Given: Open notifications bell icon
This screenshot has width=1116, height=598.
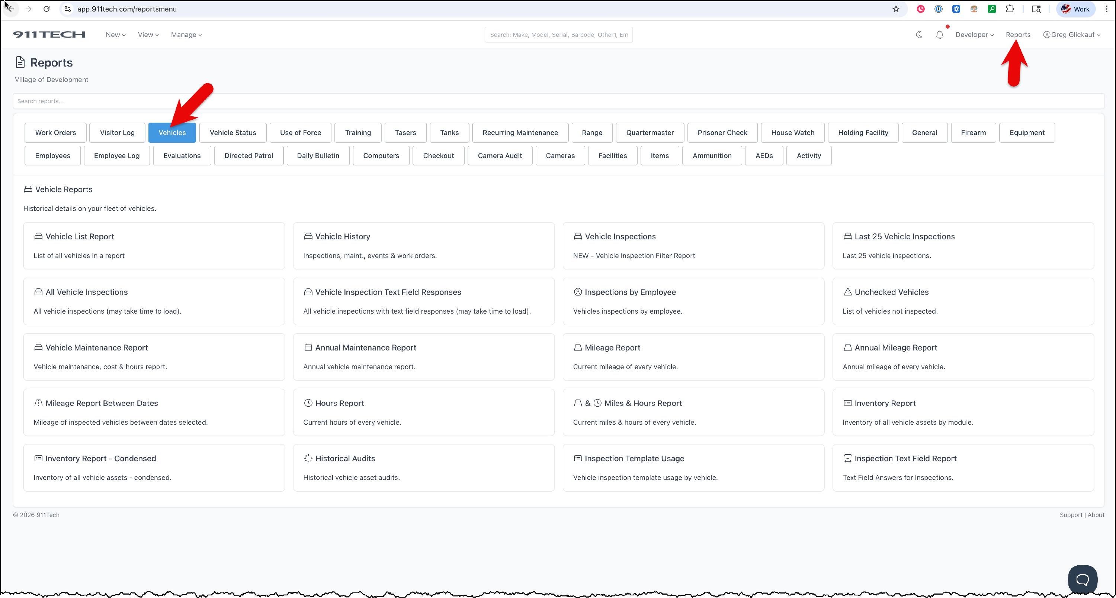Looking at the screenshot, I should 939,35.
